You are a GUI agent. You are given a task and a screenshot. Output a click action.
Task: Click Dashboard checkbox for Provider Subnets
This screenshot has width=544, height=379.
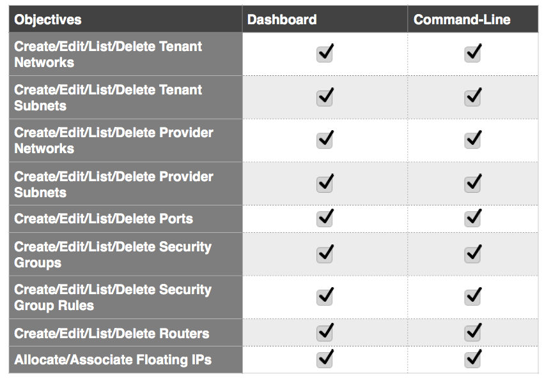pyautogui.click(x=325, y=184)
